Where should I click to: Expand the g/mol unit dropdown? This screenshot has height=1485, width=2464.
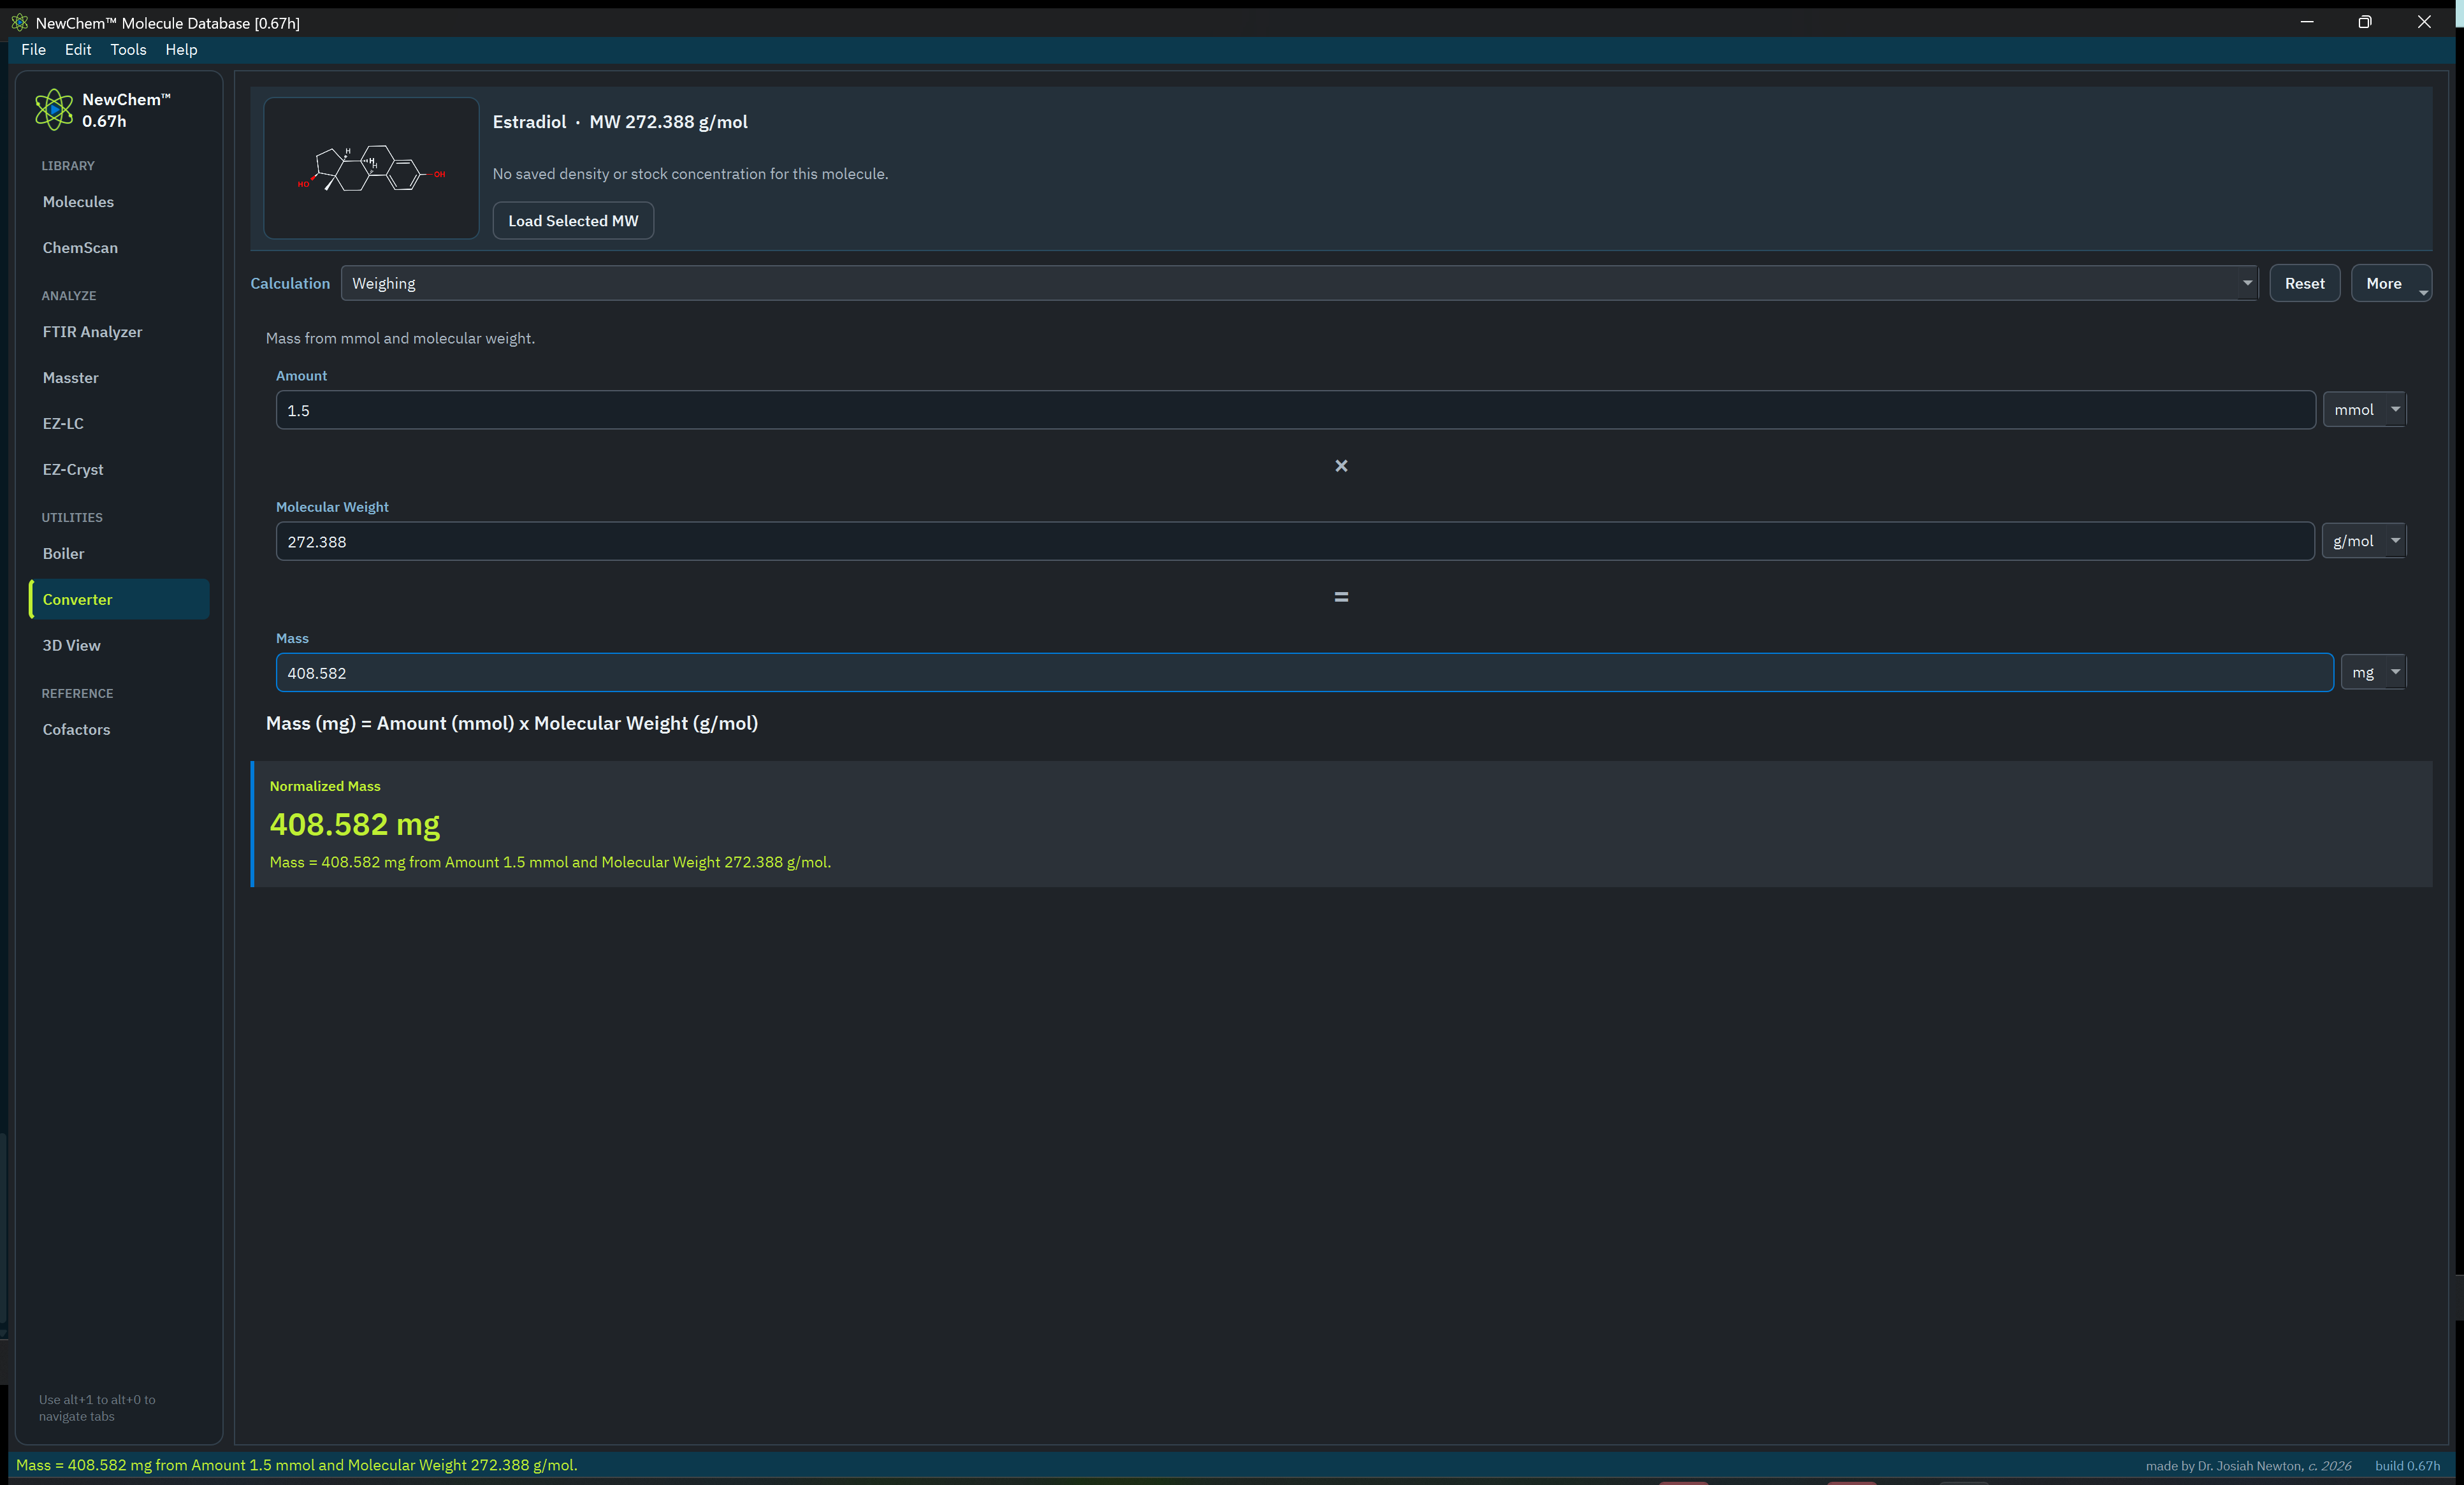point(2364,541)
